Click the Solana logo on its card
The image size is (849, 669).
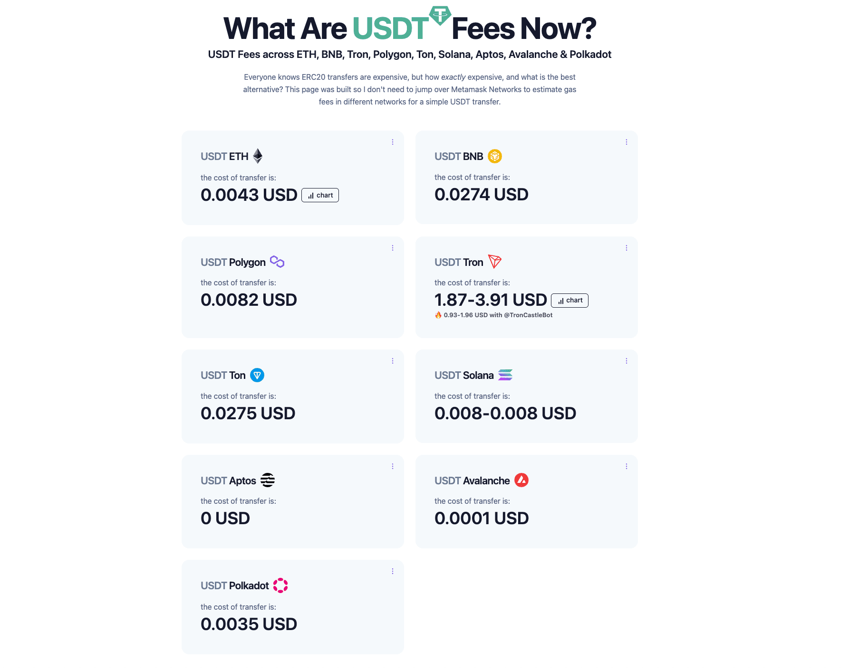(x=505, y=375)
